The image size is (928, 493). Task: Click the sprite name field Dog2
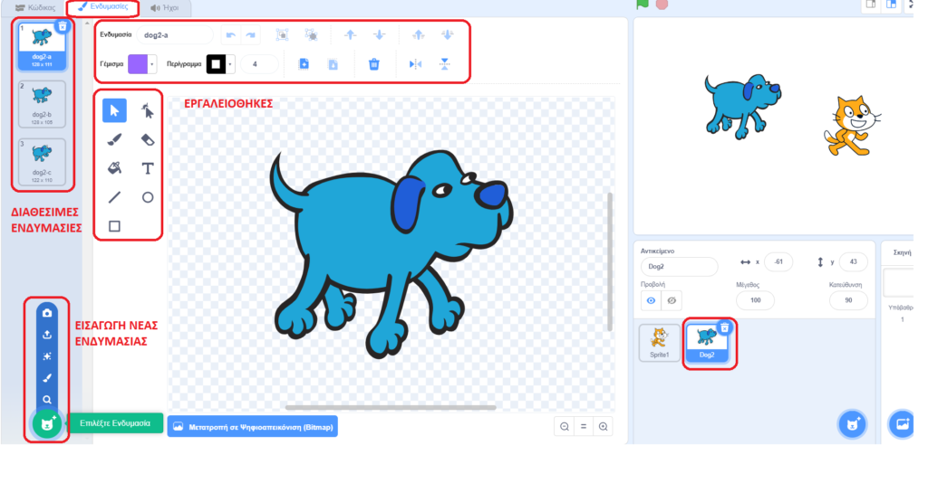click(x=679, y=267)
